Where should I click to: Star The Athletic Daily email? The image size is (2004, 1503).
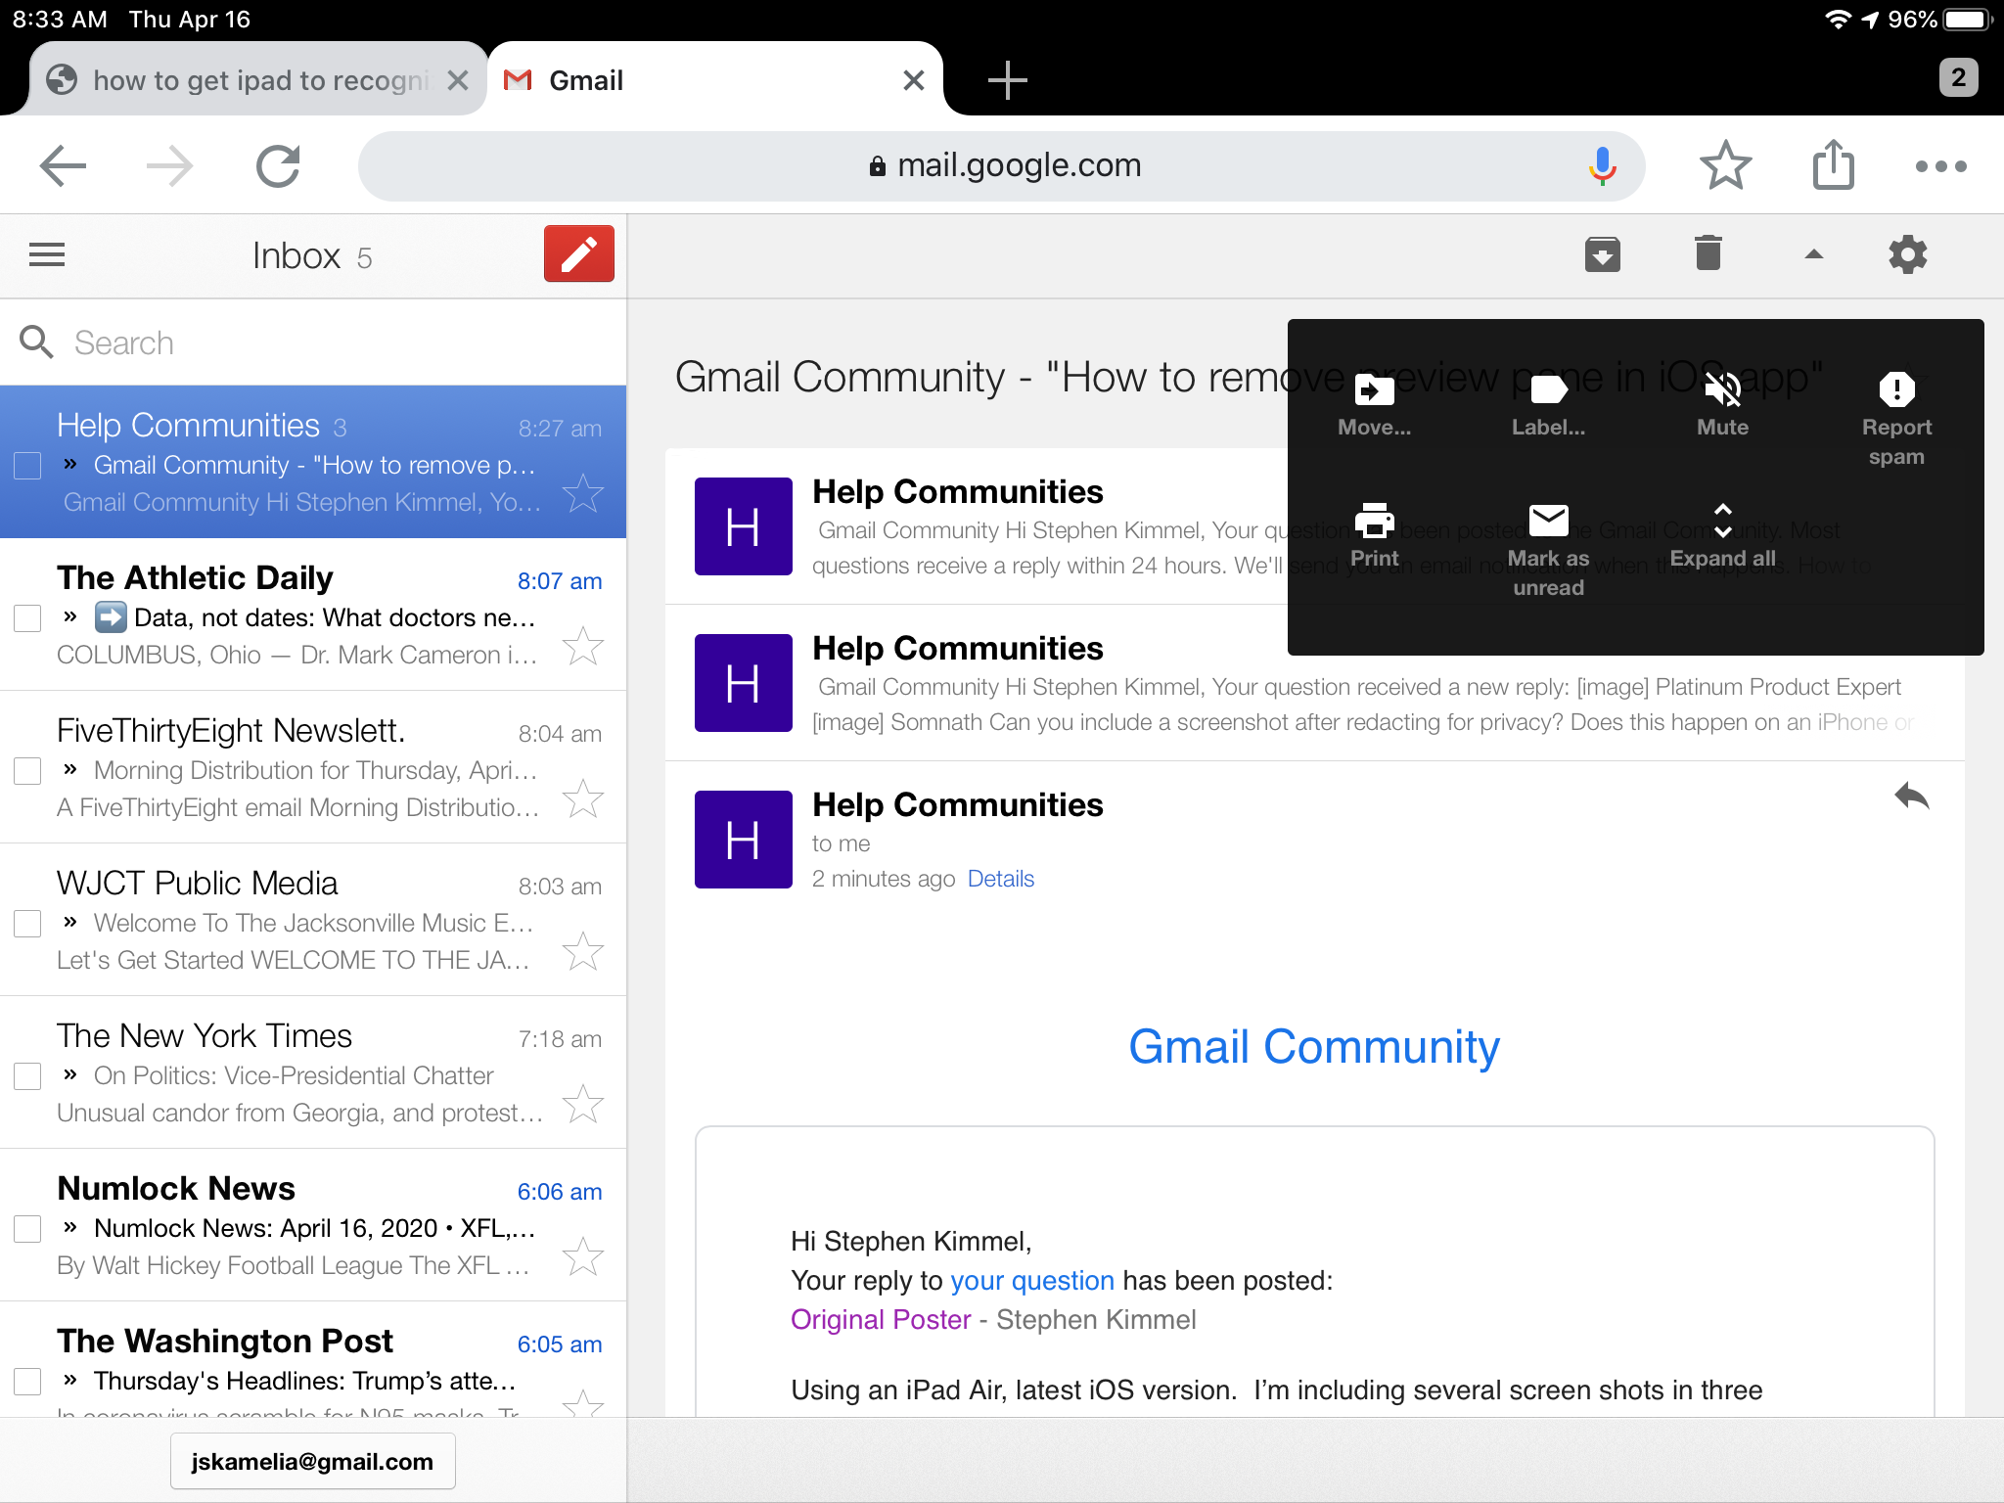(x=583, y=646)
